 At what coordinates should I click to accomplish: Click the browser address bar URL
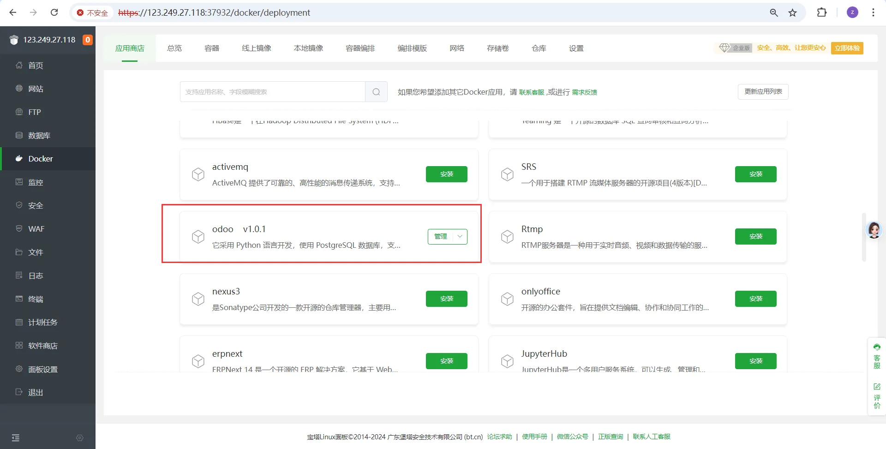tap(214, 13)
